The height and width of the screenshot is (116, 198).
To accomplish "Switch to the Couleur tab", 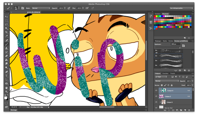I will 158,14.
